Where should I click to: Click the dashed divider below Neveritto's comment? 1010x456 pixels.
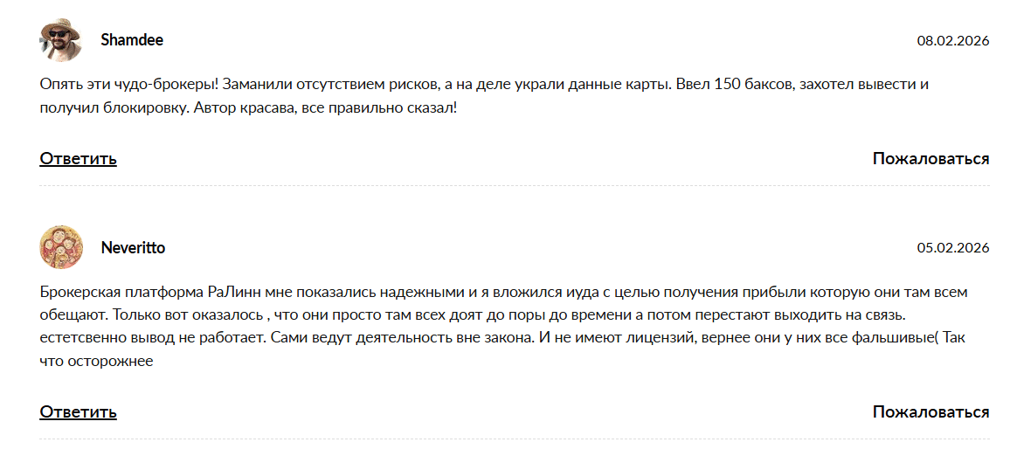tap(514, 439)
